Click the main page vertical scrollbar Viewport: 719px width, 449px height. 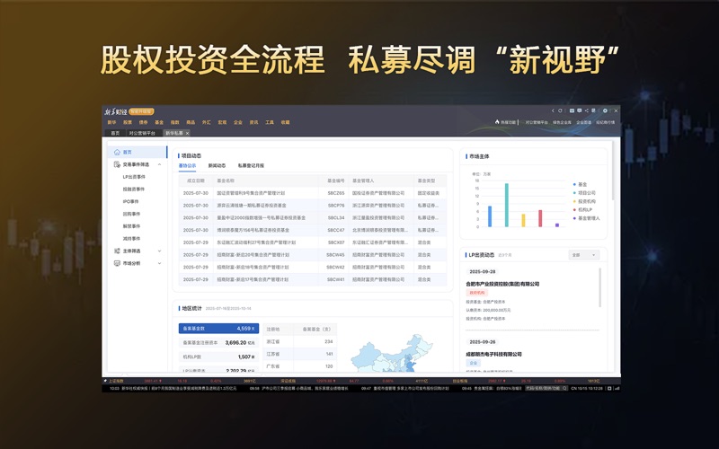(x=613, y=171)
